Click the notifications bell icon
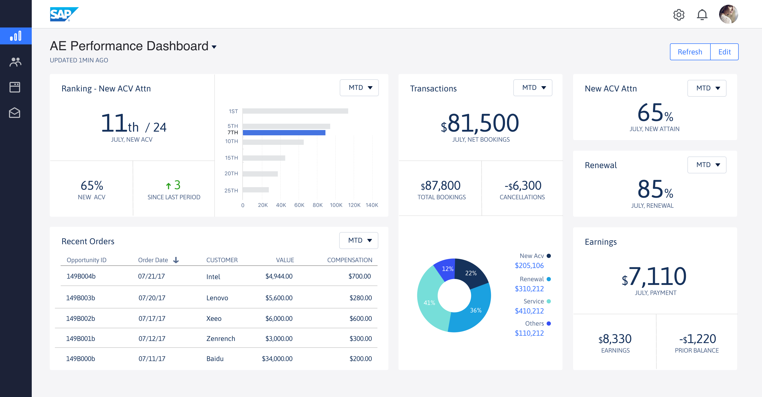The width and height of the screenshot is (762, 397). click(702, 15)
